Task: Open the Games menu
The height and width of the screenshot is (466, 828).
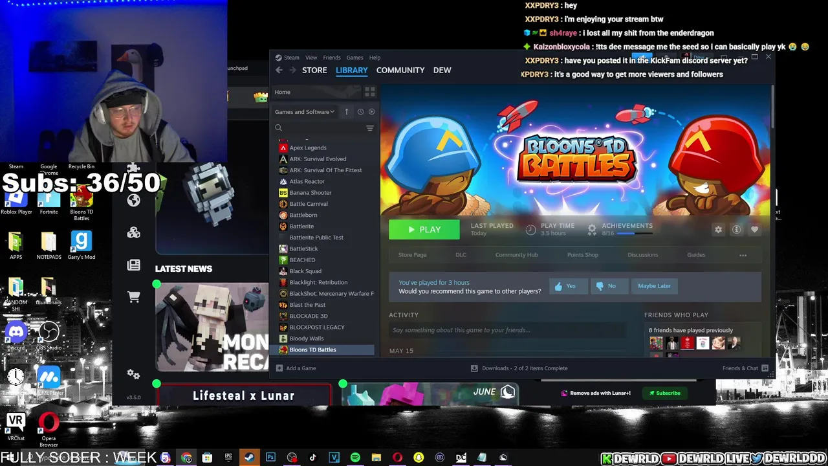Action: point(354,58)
